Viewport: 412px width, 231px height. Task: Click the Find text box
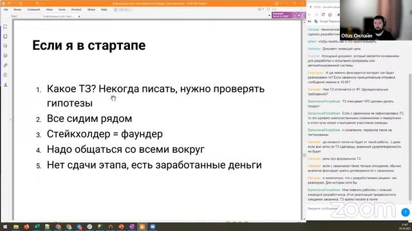285,9
